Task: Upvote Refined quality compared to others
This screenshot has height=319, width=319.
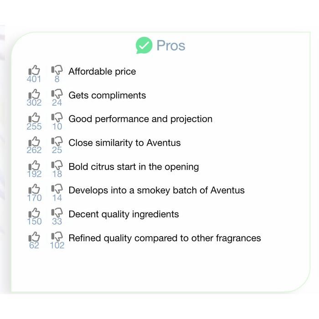Action: point(34,237)
